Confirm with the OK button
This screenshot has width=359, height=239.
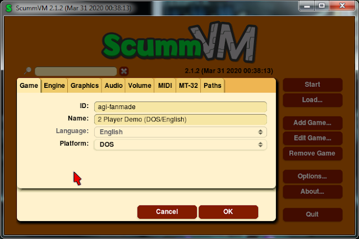228,212
